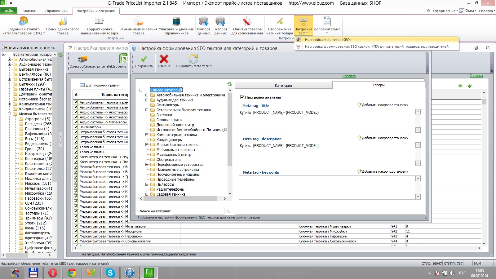Switch to the Главная ribbon tab

tap(29, 11)
